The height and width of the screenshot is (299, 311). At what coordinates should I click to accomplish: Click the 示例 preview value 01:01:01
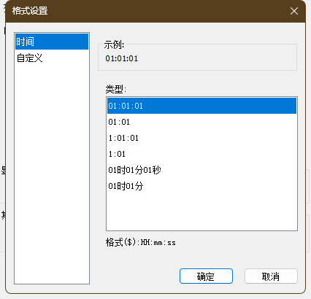tap(122, 58)
